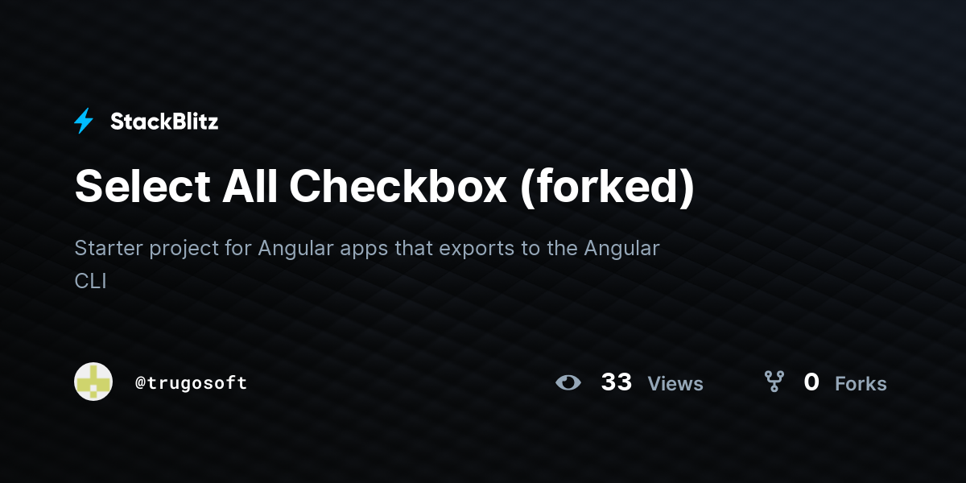Image resolution: width=966 pixels, height=483 pixels.
Task: Click the Starter project description text
Action: pos(367,264)
